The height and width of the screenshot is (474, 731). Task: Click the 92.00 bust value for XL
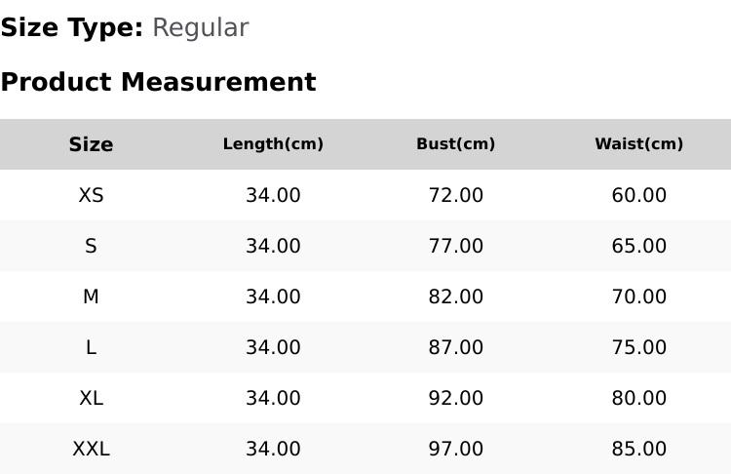pos(456,399)
